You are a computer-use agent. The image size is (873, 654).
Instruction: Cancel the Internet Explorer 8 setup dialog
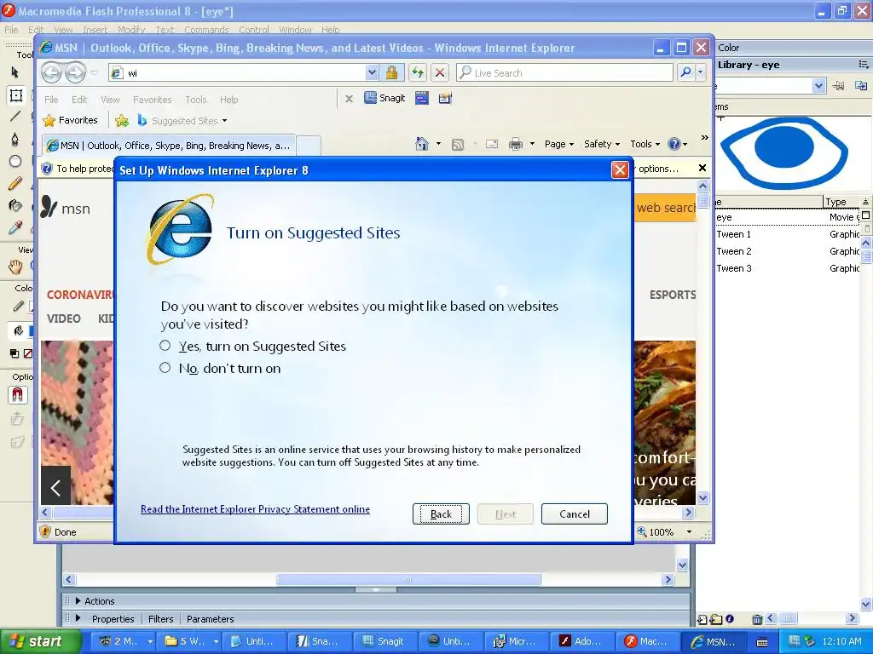pyautogui.click(x=574, y=513)
